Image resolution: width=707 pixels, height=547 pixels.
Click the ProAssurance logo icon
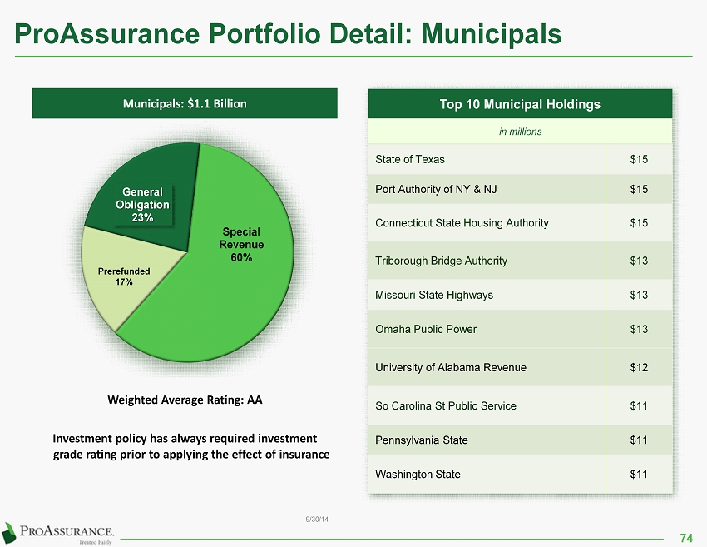(9, 533)
